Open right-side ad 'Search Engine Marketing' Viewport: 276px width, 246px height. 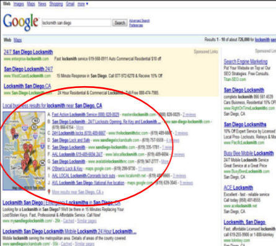pyautogui.click(x=246, y=61)
